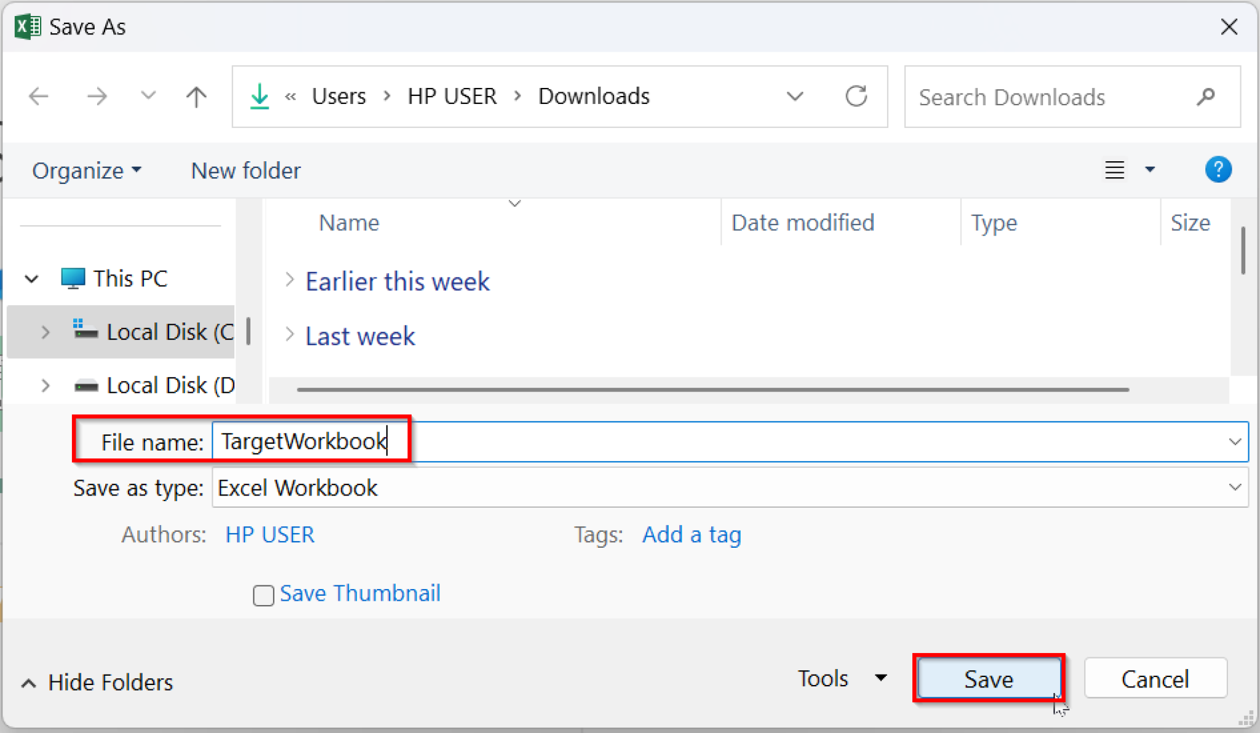Click the search magnifier in Search Downloads
The width and height of the screenshot is (1260, 733).
1205,97
